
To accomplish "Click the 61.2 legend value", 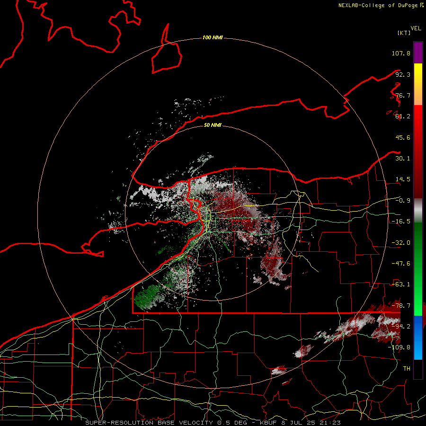I will (403, 116).
